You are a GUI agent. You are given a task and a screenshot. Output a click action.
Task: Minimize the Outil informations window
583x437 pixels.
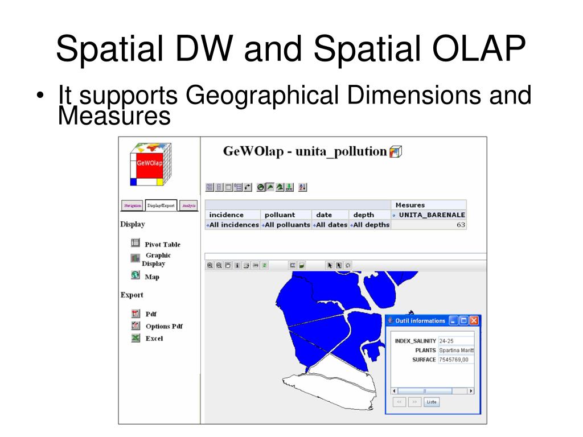point(453,321)
